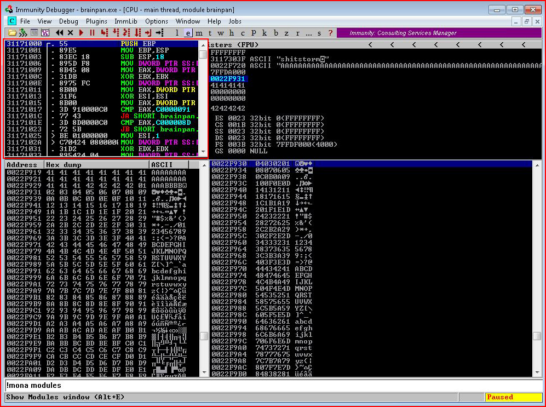Restart the program with the rewind icon
Viewport: 546px width, 407px height.
click(x=60, y=33)
